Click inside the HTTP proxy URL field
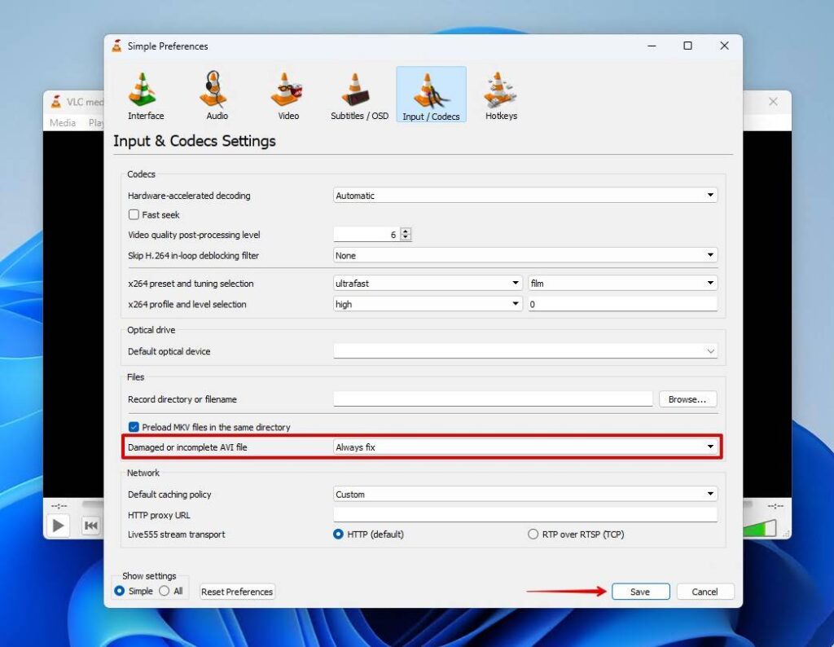834x647 pixels. click(525, 514)
